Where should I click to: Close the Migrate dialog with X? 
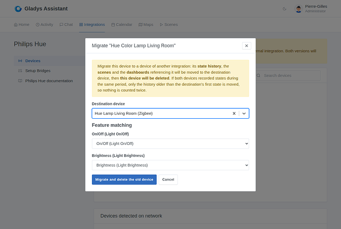[247, 46]
